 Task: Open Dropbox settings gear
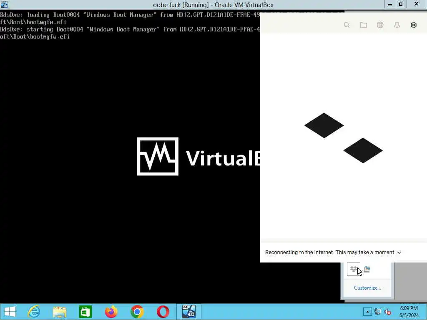[413, 25]
